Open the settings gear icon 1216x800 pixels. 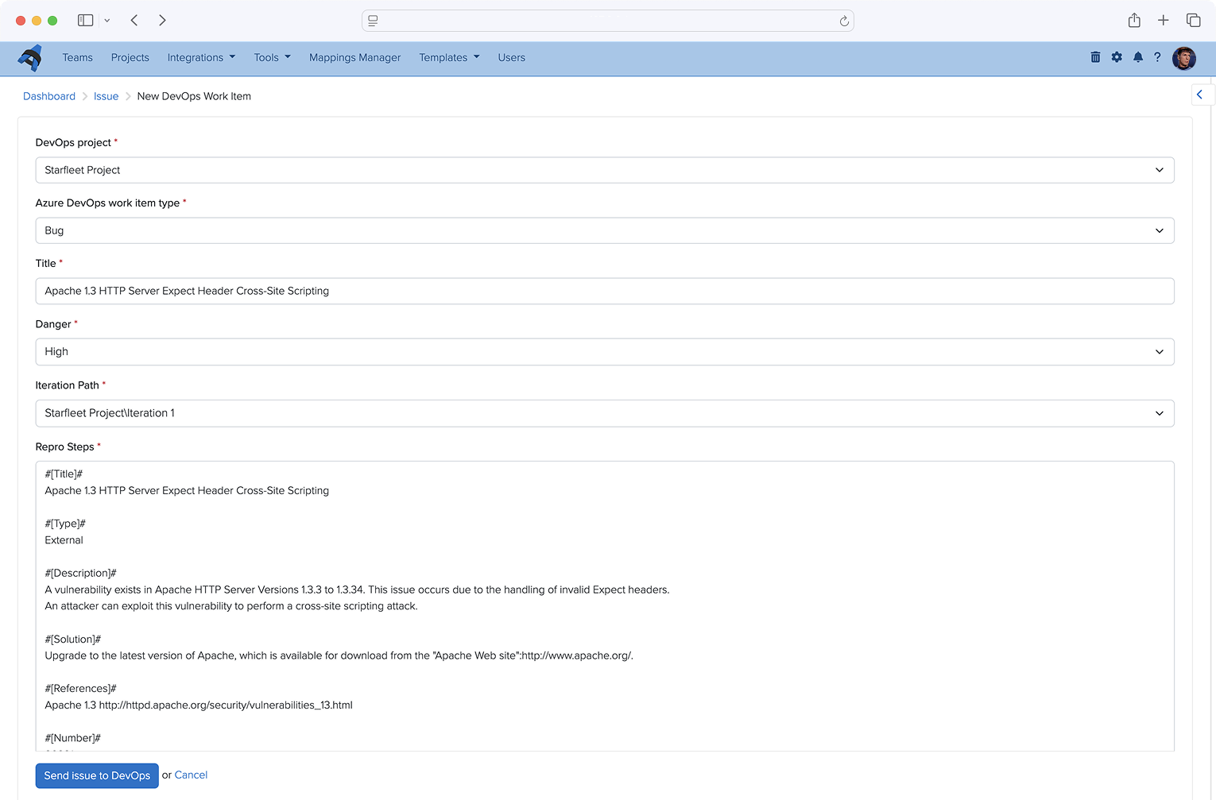click(1117, 57)
